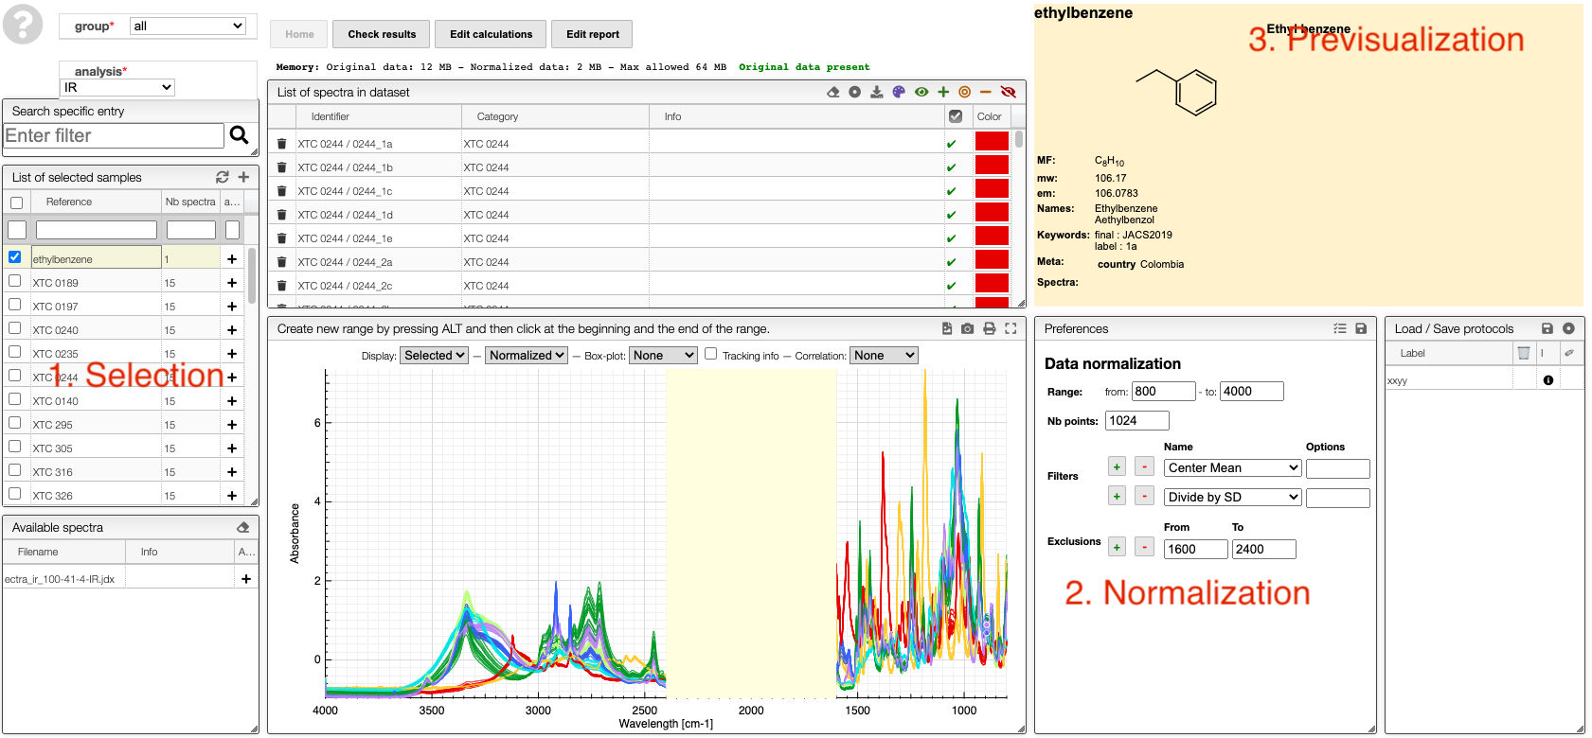This screenshot has width=1592, height=738.
Task: Remove the Center Mean filter with minus button
Action: (1145, 466)
